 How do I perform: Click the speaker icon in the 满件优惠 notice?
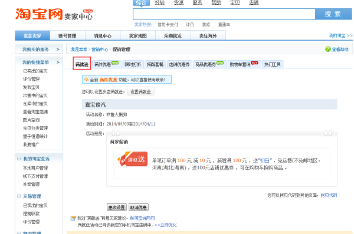click(86, 79)
